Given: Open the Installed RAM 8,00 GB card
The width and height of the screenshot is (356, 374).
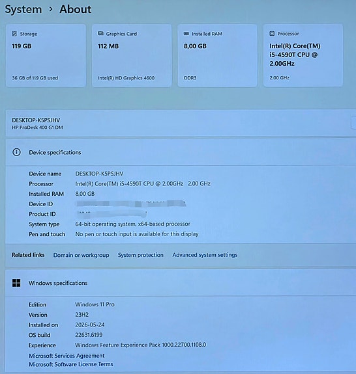Looking at the screenshot, I should [218, 55].
